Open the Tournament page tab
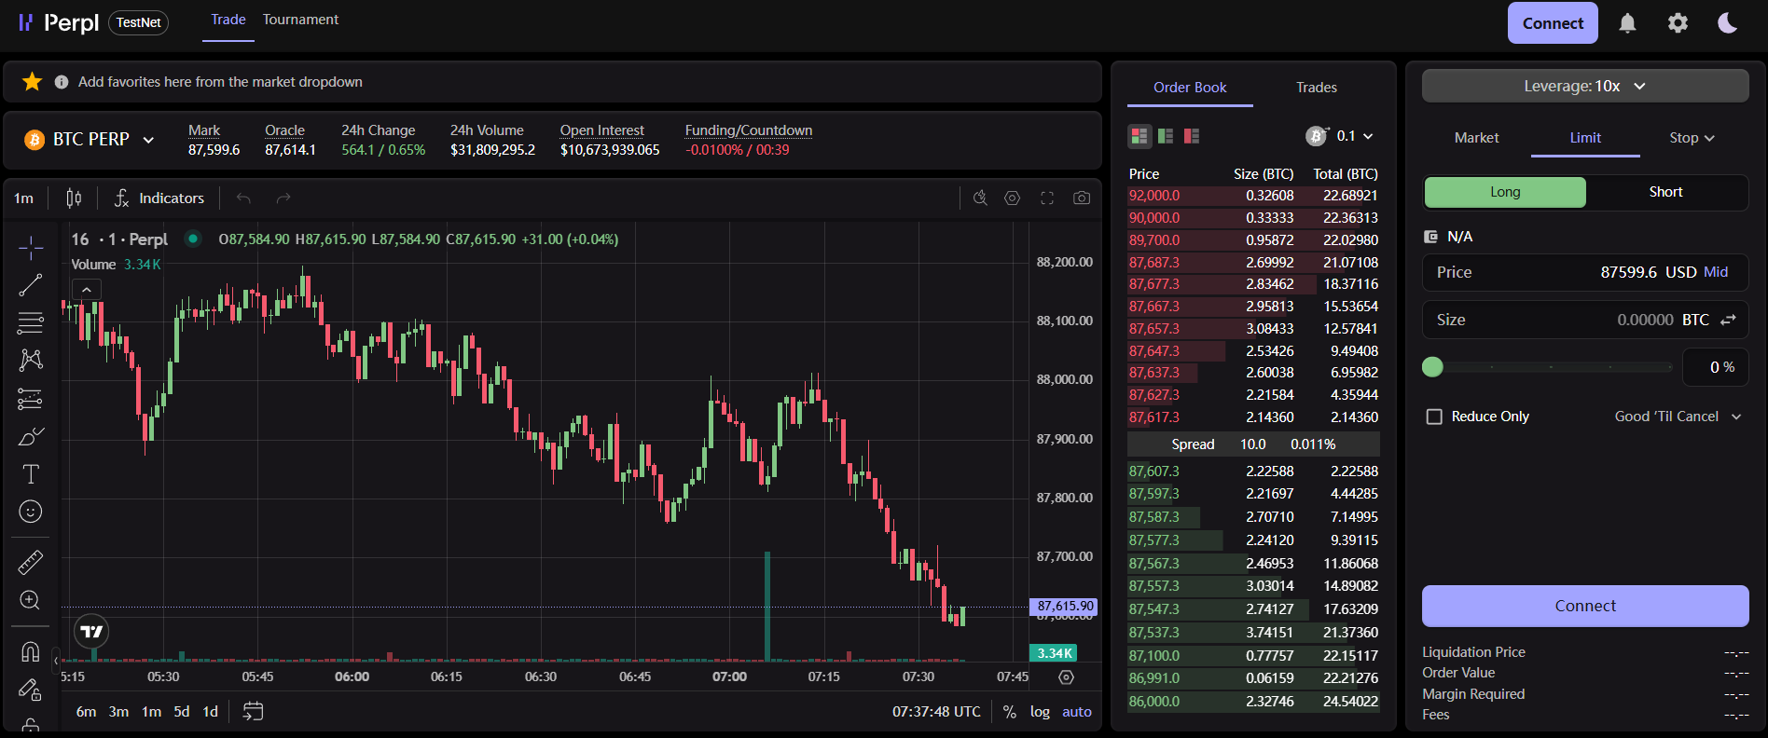This screenshot has width=1768, height=738. (300, 20)
